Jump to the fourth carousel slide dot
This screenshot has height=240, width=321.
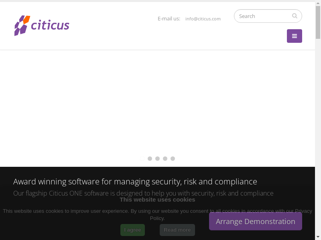[x=165, y=158]
